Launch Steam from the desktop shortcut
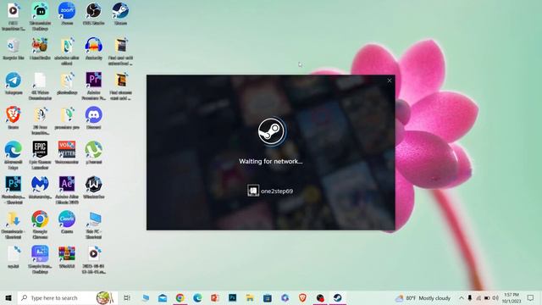 coord(120,14)
